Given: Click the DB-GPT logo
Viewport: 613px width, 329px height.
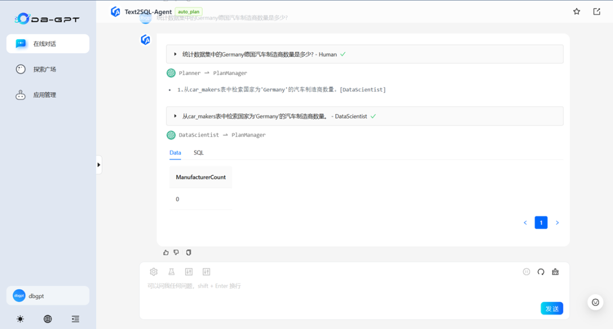Looking at the screenshot, I should 47,18.
